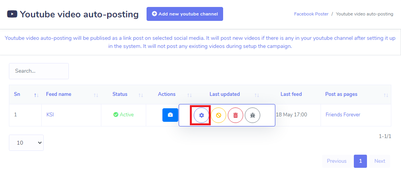Sort table by Sn column arrows
Image resolution: width=401 pixels, height=174 pixels.
(36, 95)
